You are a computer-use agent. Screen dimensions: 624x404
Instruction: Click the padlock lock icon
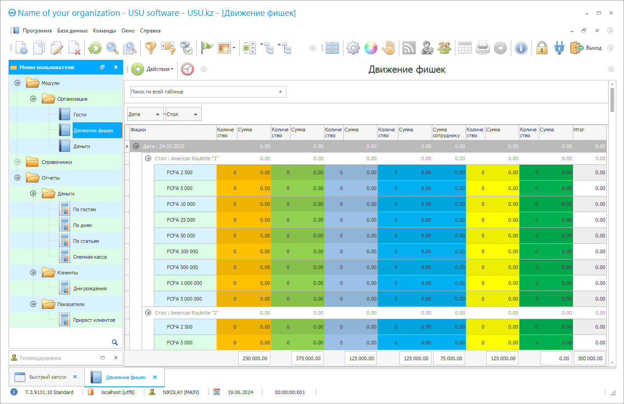coord(541,48)
